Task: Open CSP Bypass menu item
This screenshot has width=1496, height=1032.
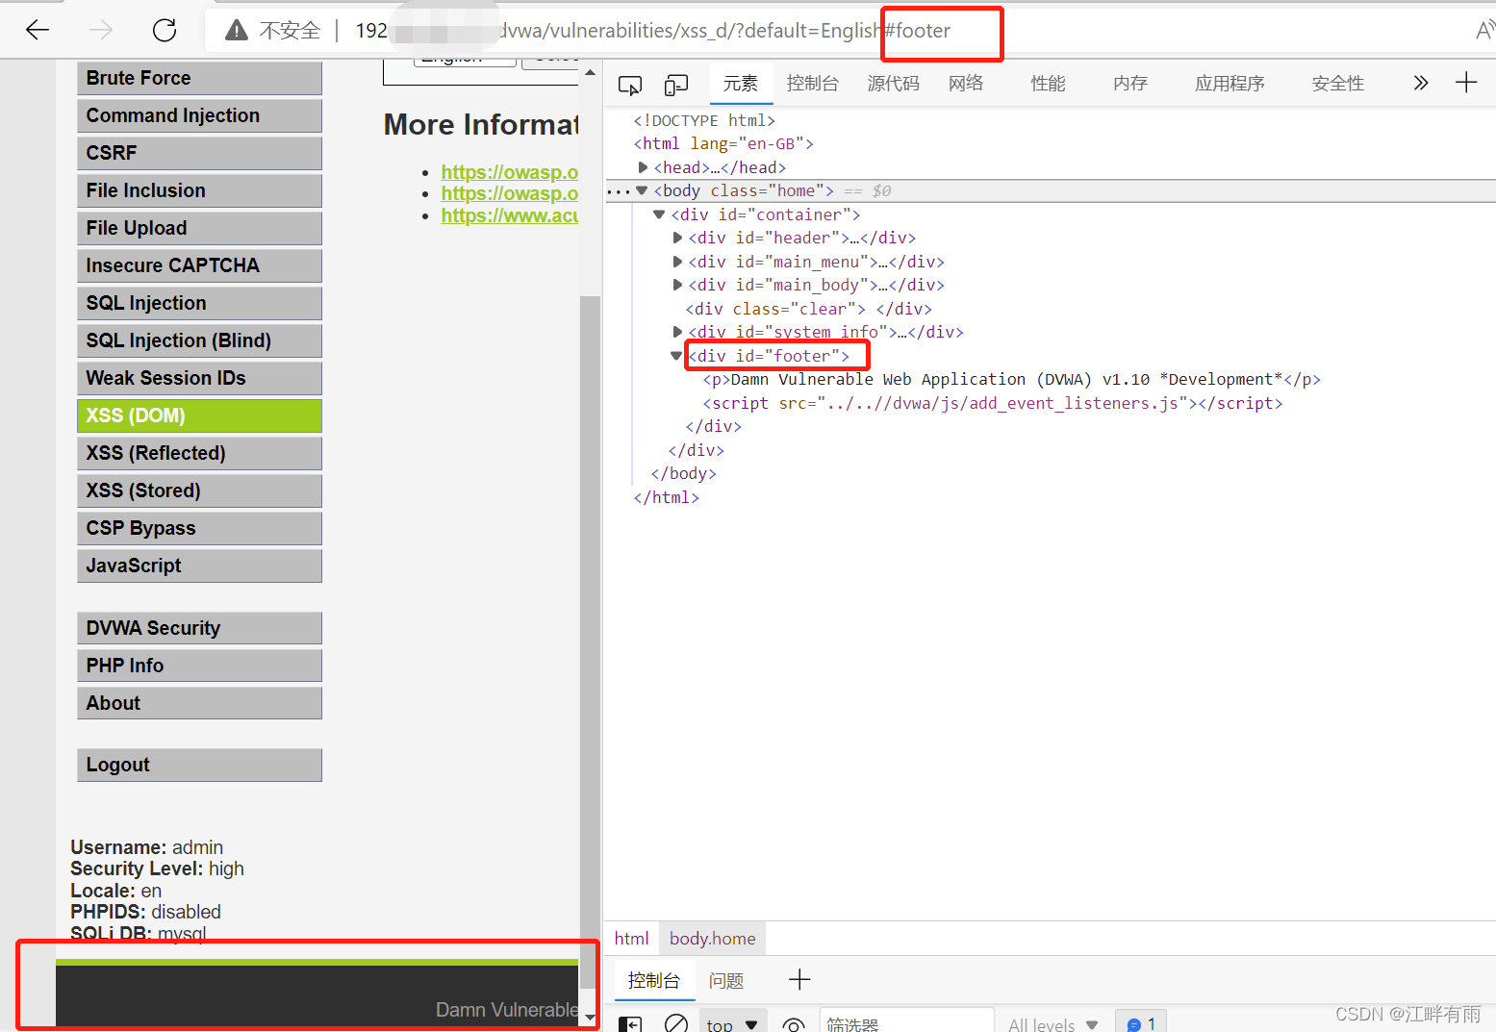Action: click(x=199, y=528)
